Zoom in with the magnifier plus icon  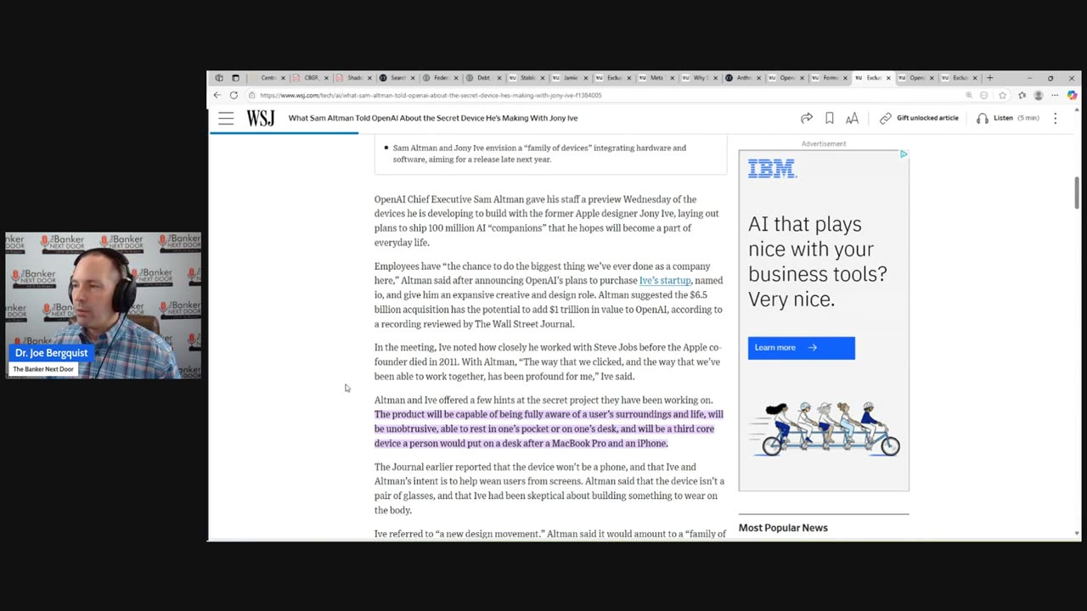pyautogui.click(x=969, y=95)
